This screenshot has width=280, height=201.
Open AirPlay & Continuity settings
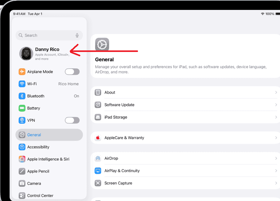[185, 171]
